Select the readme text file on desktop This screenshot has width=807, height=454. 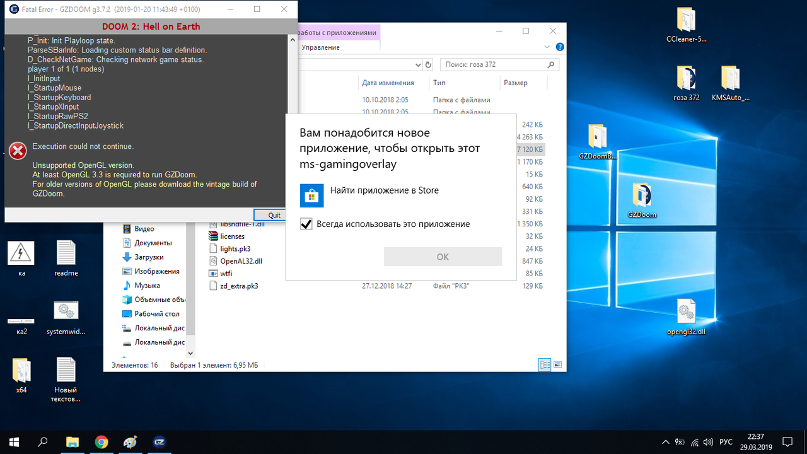(x=66, y=259)
